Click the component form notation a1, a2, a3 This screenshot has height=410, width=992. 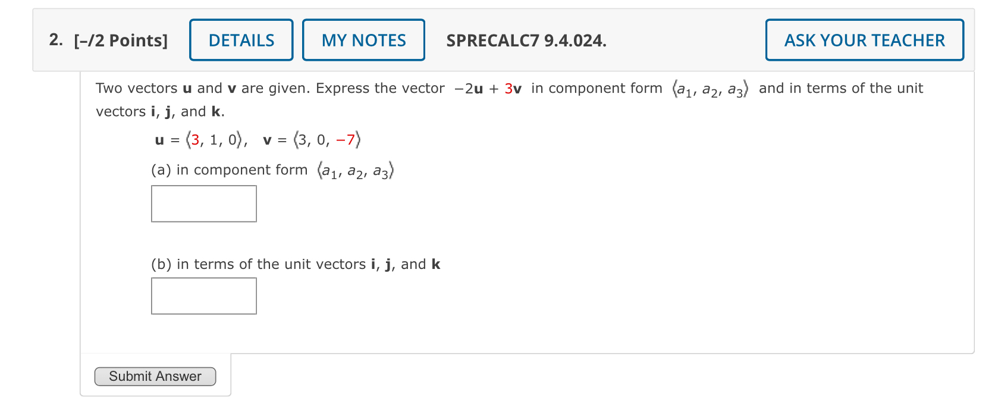point(710,88)
